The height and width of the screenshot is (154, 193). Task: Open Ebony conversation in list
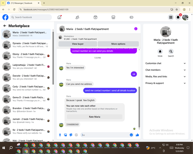coord(26,56)
